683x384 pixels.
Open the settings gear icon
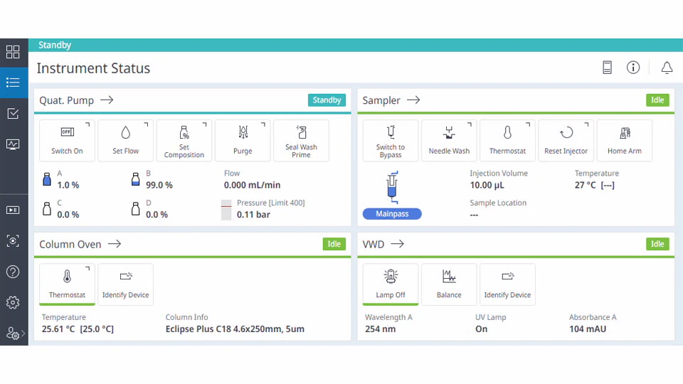tap(13, 303)
